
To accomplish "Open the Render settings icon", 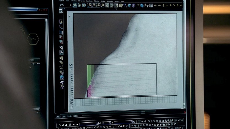I will pos(116,6).
